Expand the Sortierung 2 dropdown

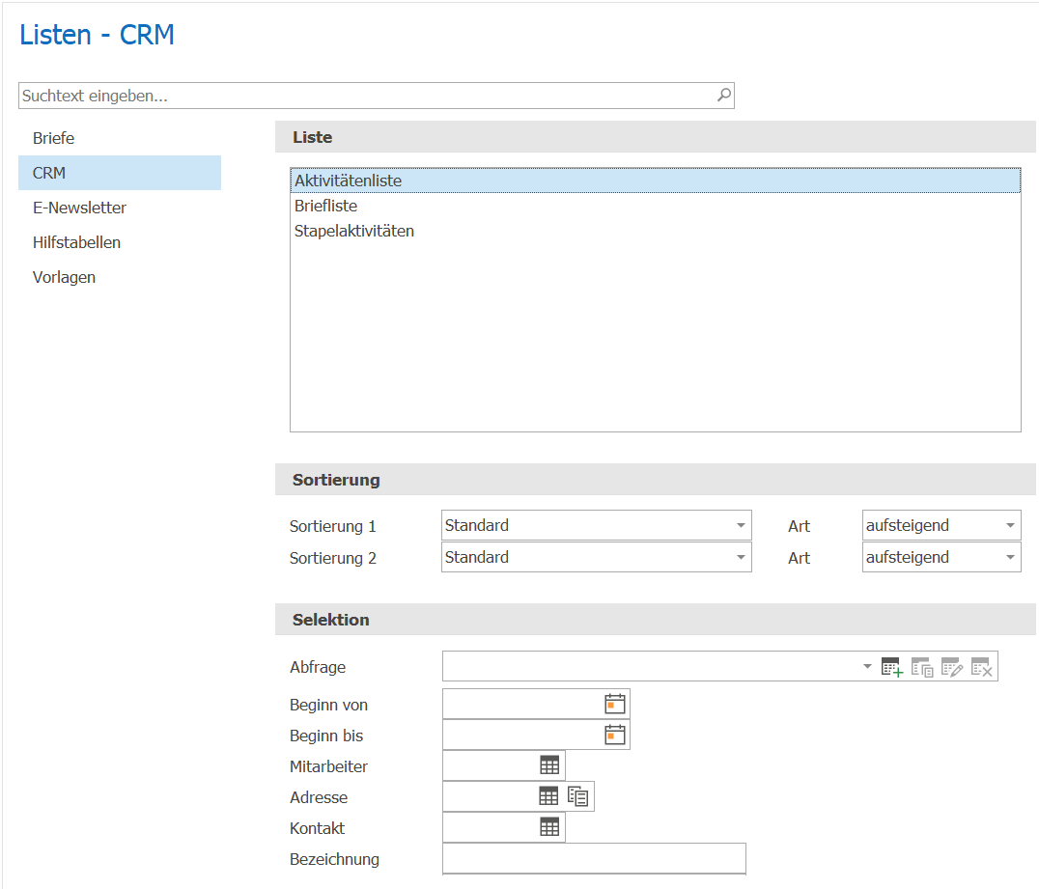(741, 557)
